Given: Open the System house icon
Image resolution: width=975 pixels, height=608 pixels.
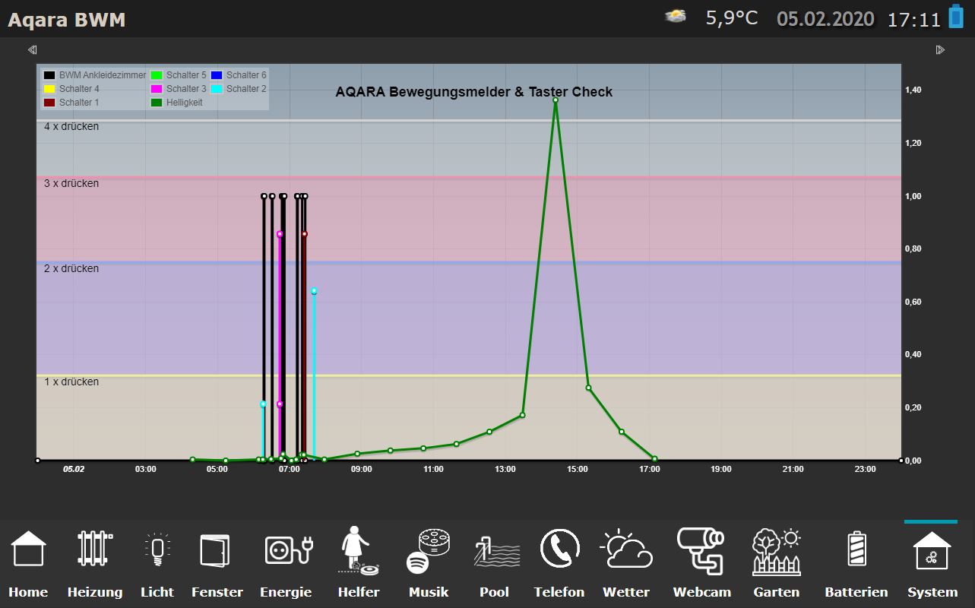Looking at the screenshot, I should [x=932, y=549].
